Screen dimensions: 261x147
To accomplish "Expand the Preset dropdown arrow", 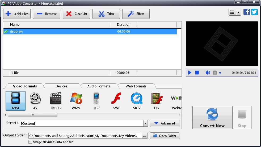I will (145, 123).
